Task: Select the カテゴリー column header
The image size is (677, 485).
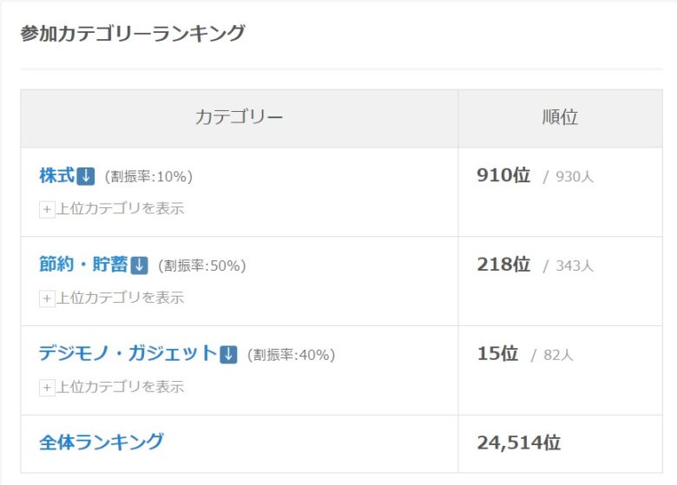Action: [x=240, y=118]
